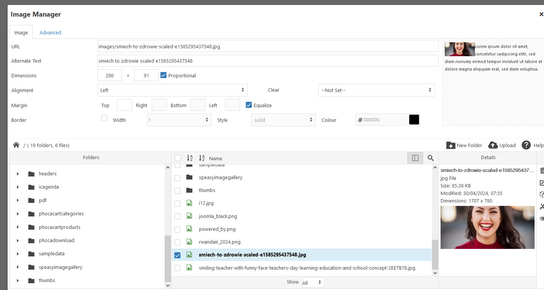Open Help via question mark icon

[x=526, y=145]
